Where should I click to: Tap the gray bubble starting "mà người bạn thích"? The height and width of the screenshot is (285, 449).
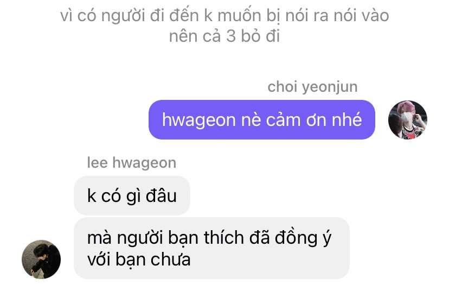tap(211, 248)
